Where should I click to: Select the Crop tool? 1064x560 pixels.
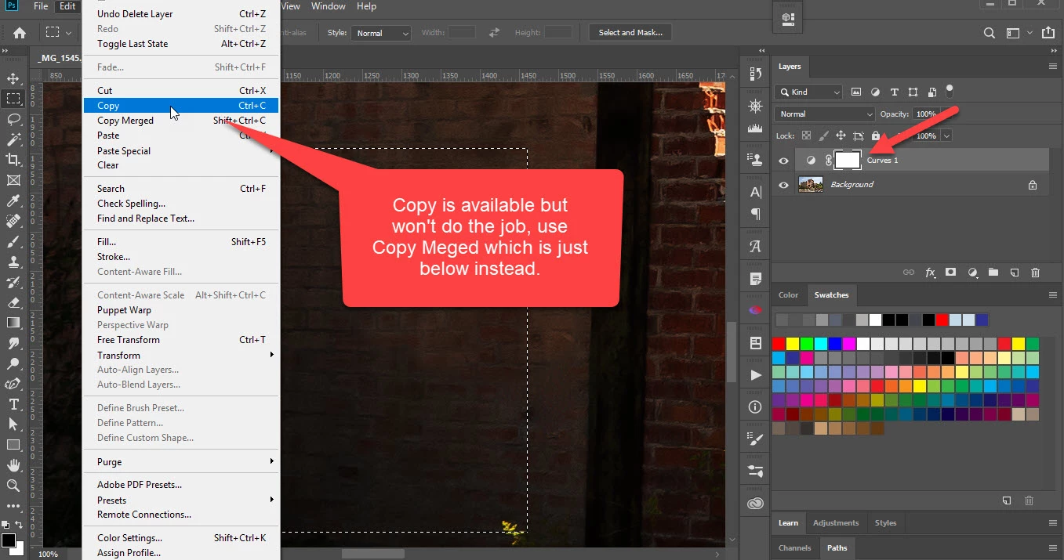pos(13,160)
